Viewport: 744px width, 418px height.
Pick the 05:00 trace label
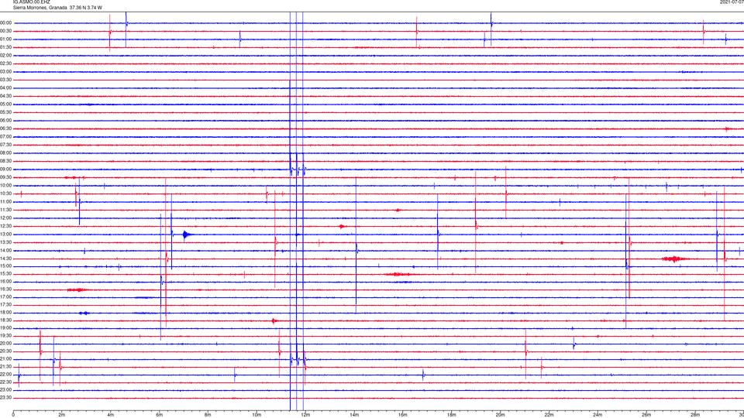(6, 104)
